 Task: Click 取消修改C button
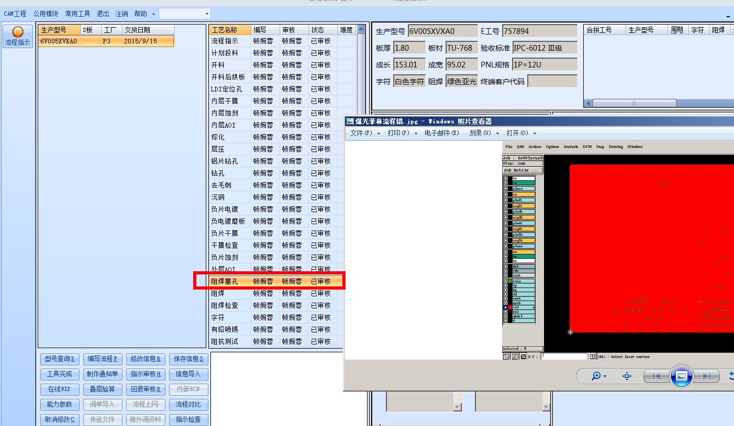(60, 419)
